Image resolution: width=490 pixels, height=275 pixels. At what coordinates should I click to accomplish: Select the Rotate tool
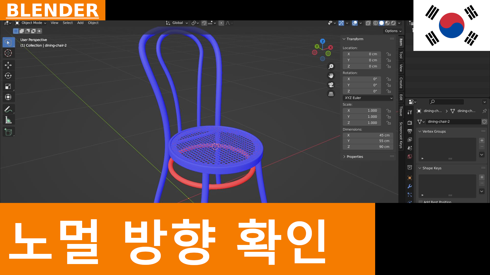pos(8,76)
